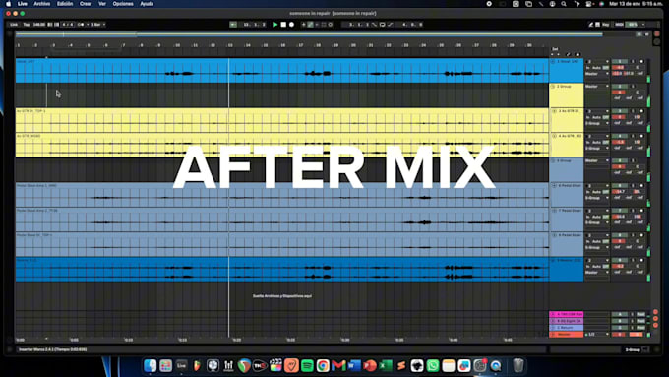Arm recording on track 3 Ac GTR DI

(x=641, y=111)
